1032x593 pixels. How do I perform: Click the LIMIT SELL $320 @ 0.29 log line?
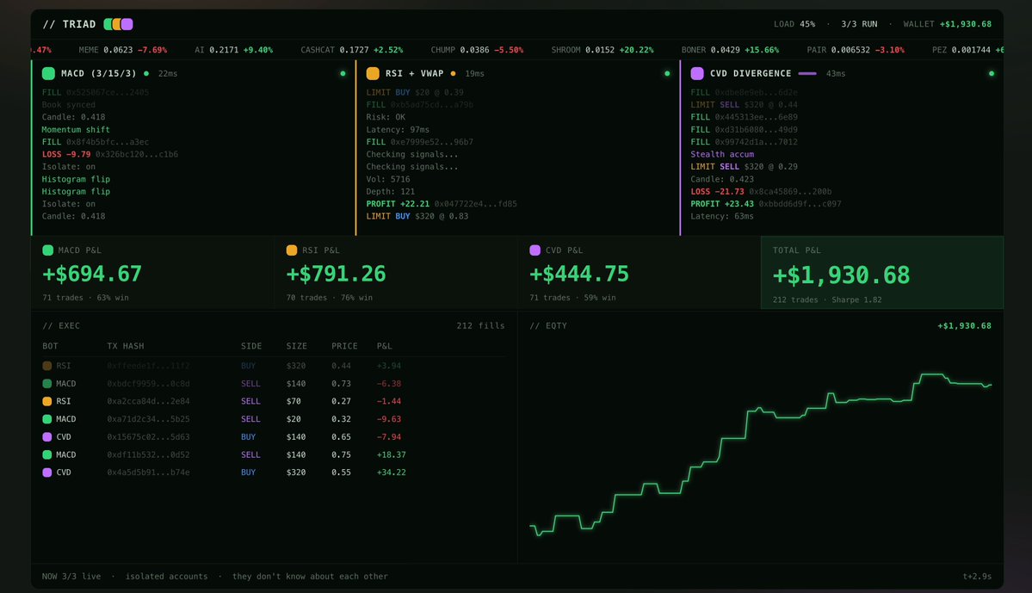click(x=745, y=167)
